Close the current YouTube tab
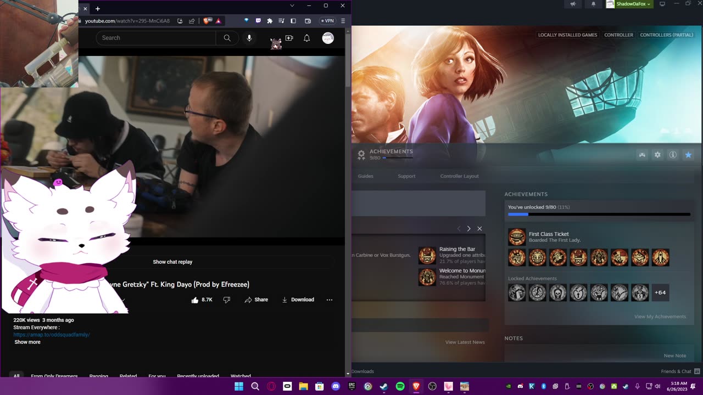Image resolution: width=703 pixels, height=395 pixels. tap(85, 9)
